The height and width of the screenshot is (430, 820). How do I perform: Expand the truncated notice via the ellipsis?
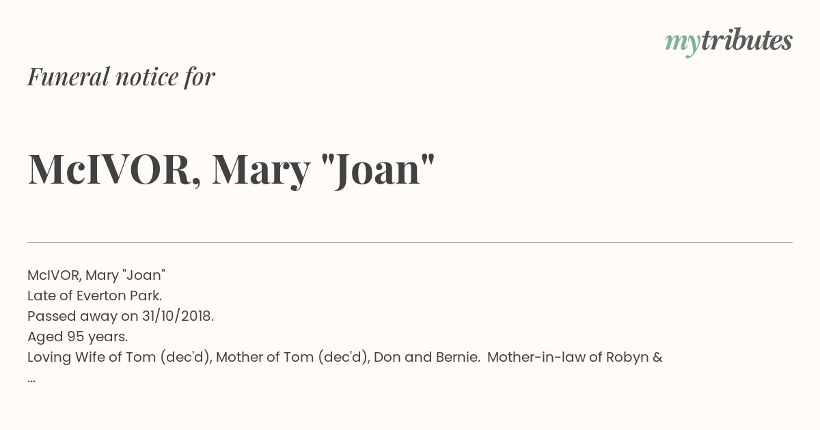tap(31, 379)
